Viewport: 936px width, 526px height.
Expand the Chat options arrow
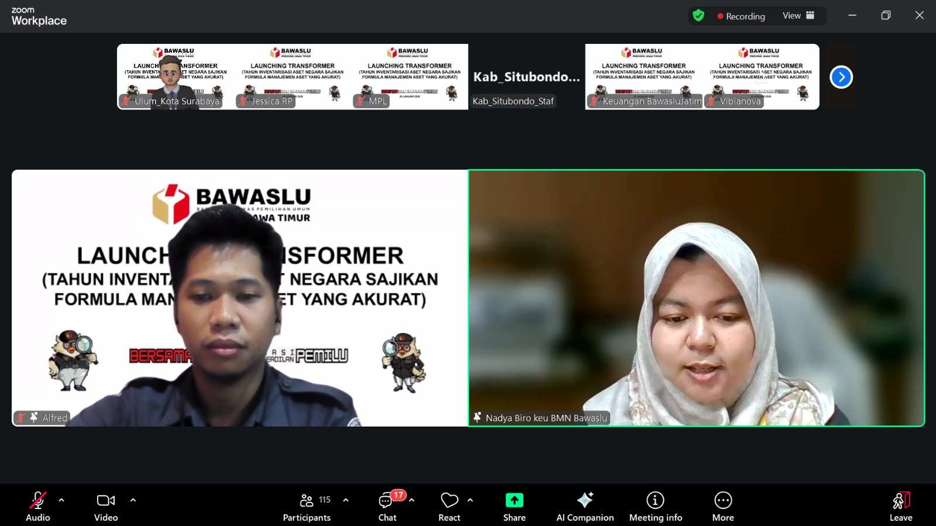412,500
